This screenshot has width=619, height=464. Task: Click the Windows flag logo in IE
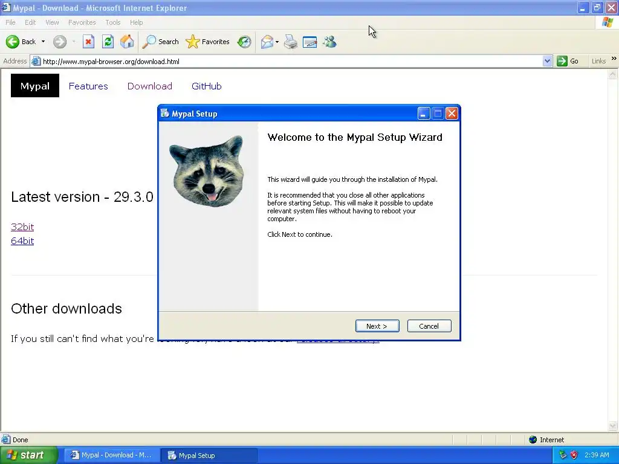click(x=608, y=22)
